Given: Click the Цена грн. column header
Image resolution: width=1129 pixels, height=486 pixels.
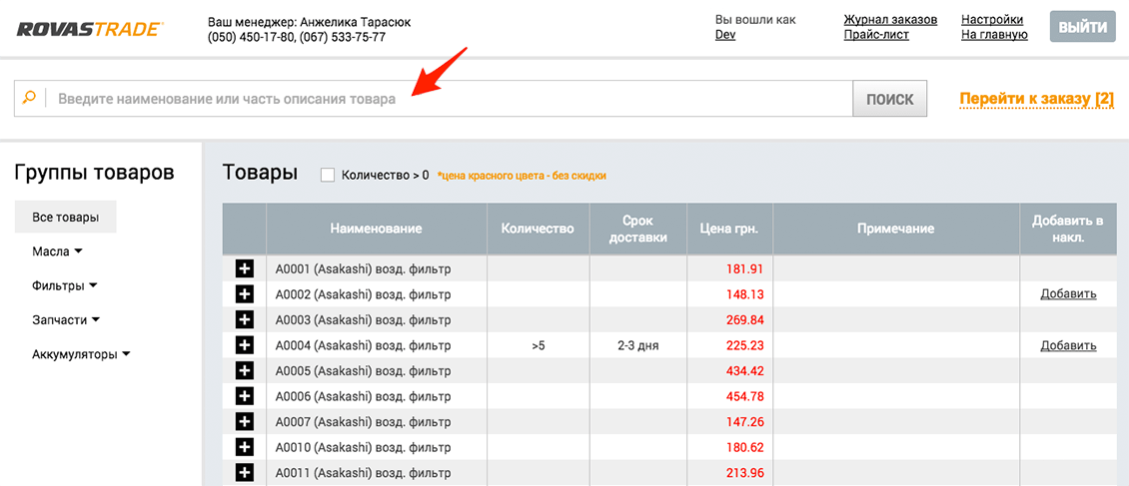Looking at the screenshot, I should pos(729,229).
